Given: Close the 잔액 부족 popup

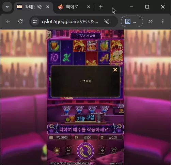Looking at the screenshot, I should pos(115,70).
